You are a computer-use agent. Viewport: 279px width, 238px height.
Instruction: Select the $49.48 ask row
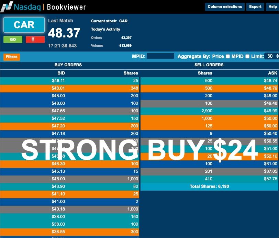(x=210, y=103)
